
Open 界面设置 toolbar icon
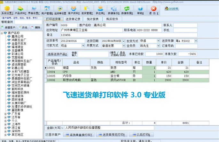[x=34, y=10]
